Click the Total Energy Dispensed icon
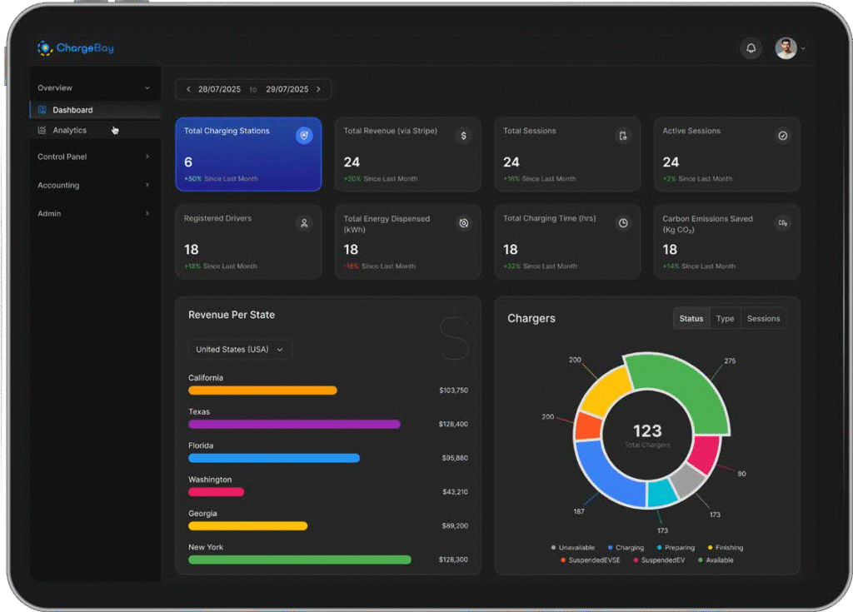This screenshot has height=612, width=853. [464, 223]
